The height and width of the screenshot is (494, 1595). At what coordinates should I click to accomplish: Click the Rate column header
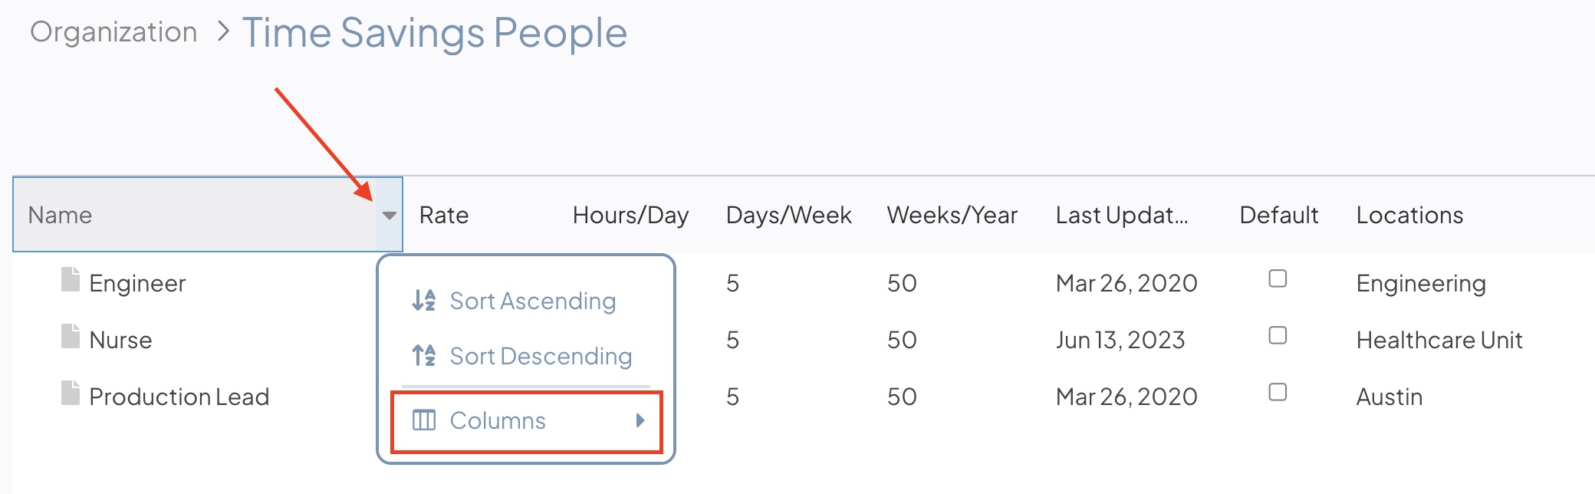pyautogui.click(x=444, y=215)
